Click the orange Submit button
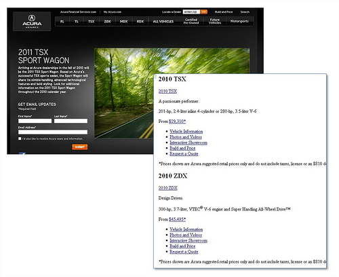Screen dimensions: 339x277 click(x=80, y=147)
